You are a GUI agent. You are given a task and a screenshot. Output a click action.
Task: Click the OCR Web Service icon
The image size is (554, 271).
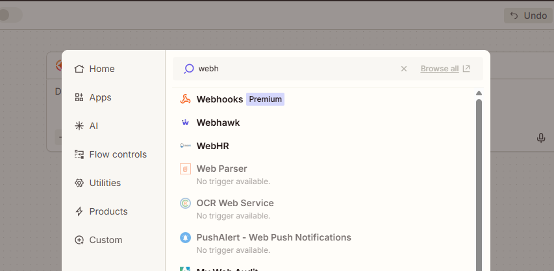tap(185, 204)
